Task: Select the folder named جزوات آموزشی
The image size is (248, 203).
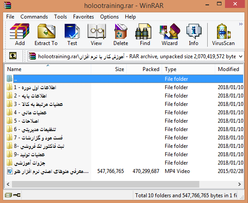Action: [x=30, y=163]
